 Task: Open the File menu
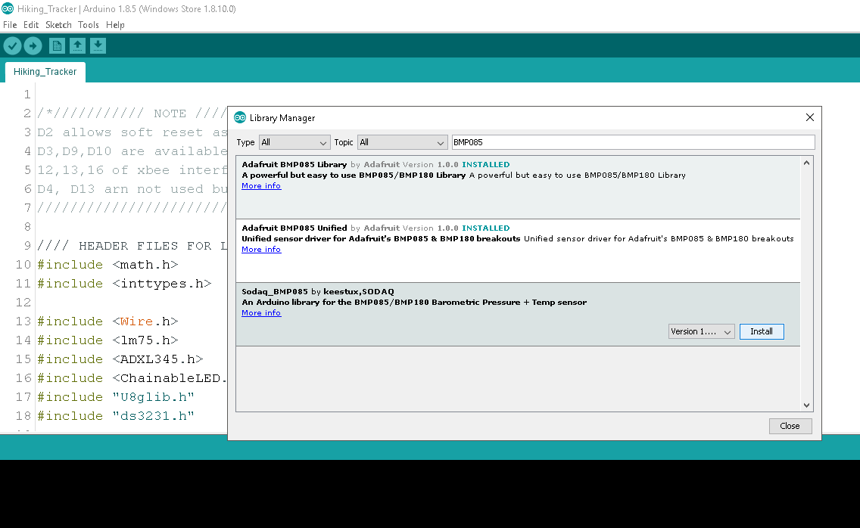(x=10, y=25)
